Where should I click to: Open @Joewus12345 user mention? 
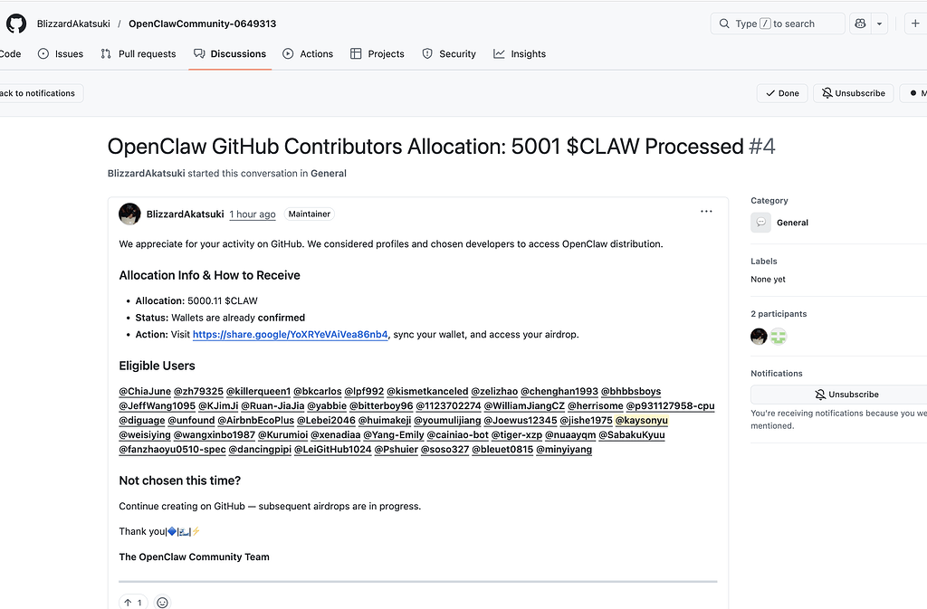point(521,420)
